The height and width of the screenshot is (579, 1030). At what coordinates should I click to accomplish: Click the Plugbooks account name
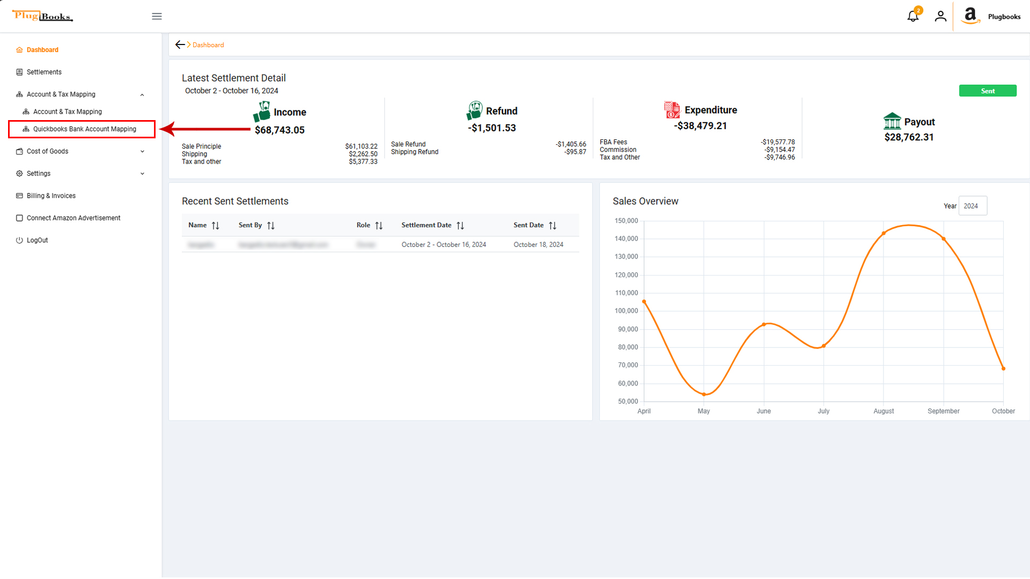(x=1004, y=17)
